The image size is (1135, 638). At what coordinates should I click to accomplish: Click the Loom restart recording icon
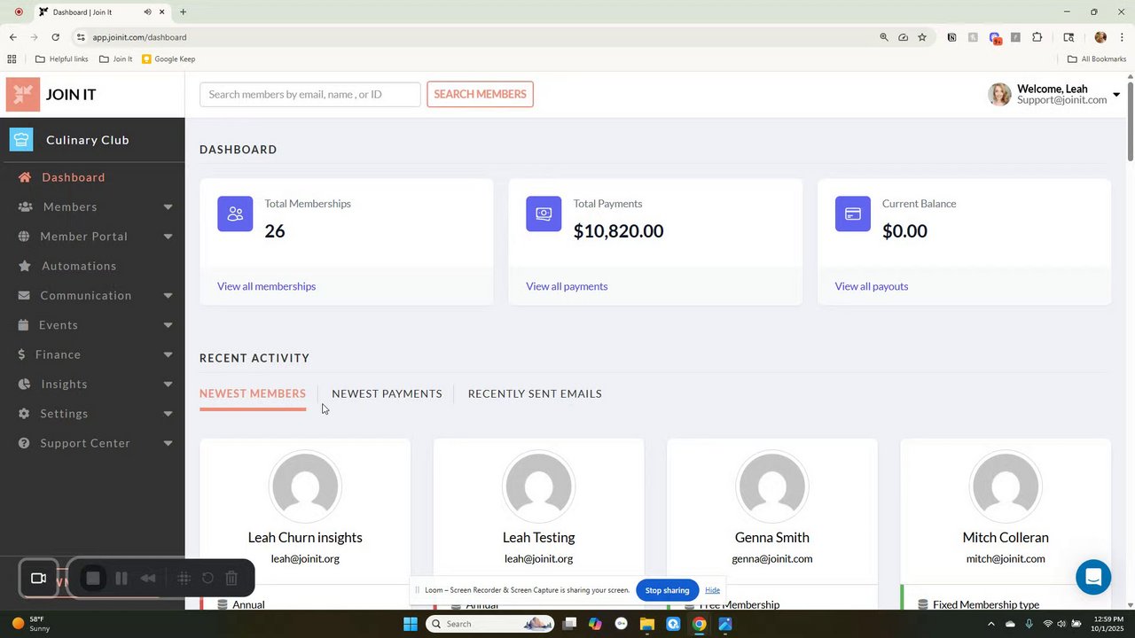pyautogui.click(x=207, y=578)
